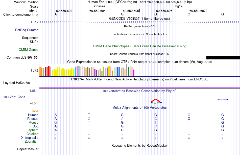Screen dimensions: 240x155
Task: Open the 'Publications: Sequences in Scientific Articles' title
Action: 139,34
